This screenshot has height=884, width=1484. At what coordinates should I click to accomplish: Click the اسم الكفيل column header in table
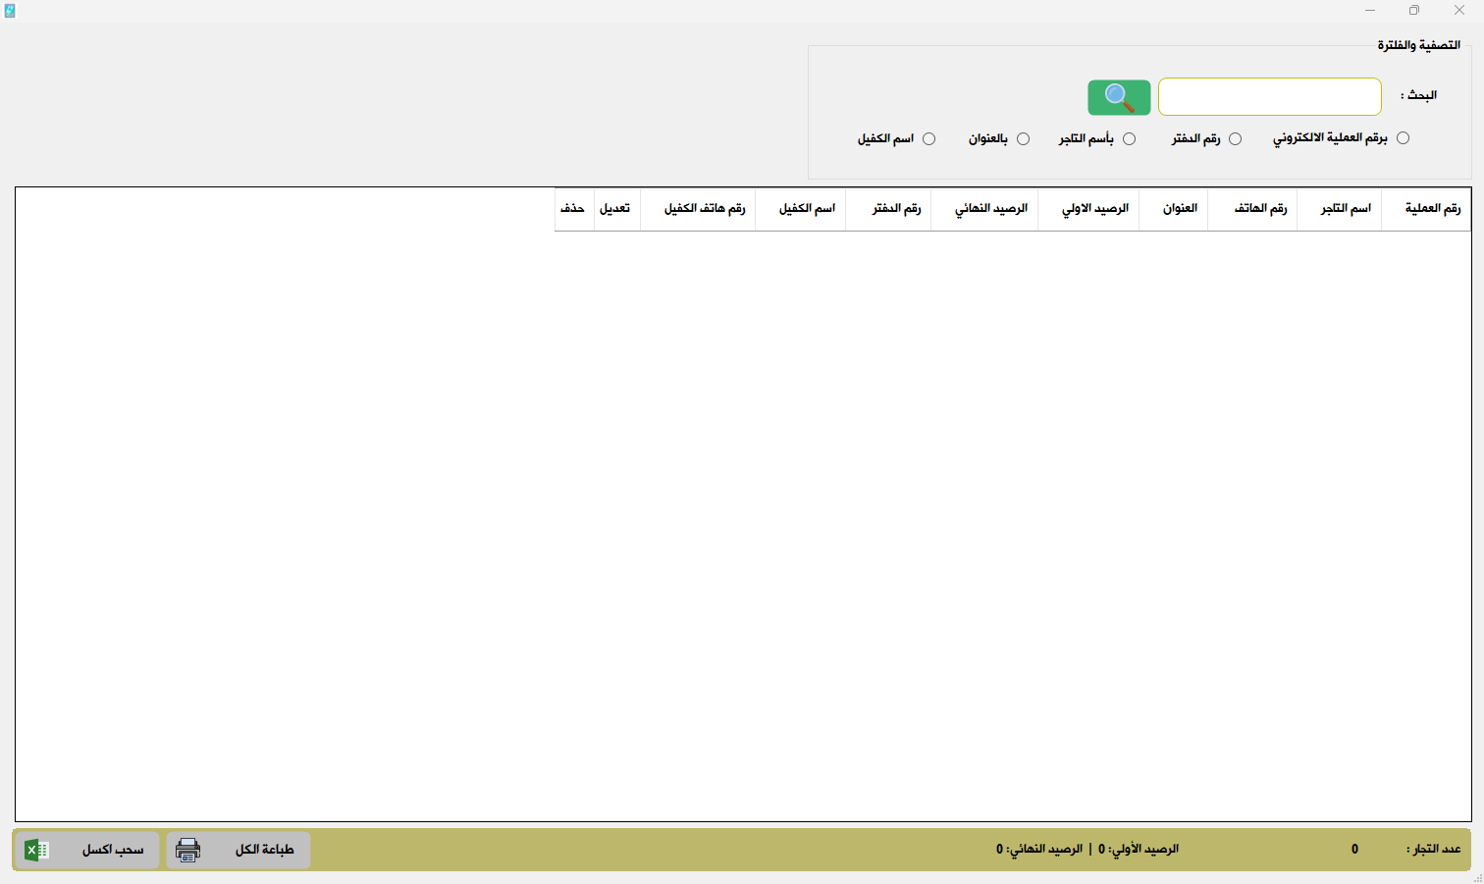[x=800, y=209]
